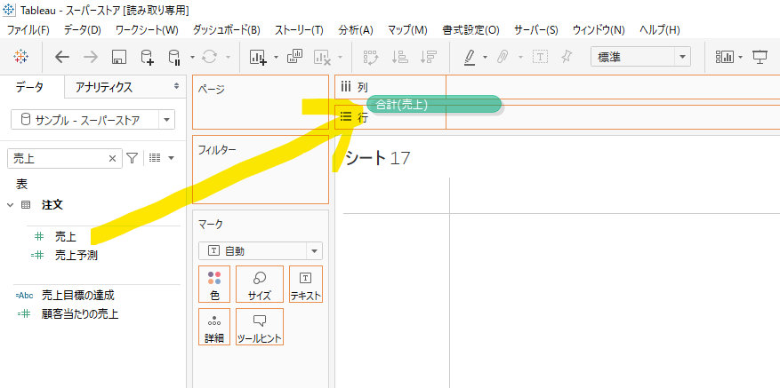780x388 pixels.
Task: Click the 色 color mark button
Action: (214, 284)
